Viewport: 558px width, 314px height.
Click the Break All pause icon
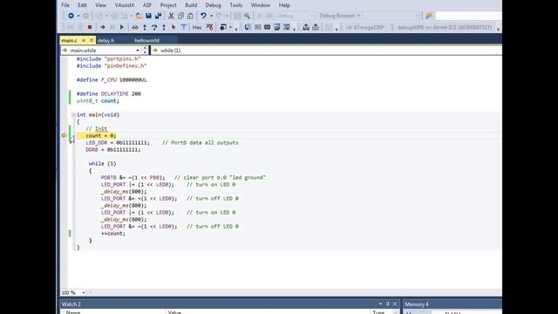(112, 27)
